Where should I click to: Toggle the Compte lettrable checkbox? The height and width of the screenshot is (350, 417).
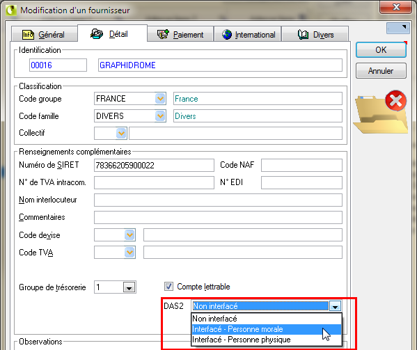click(x=168, y=287)
